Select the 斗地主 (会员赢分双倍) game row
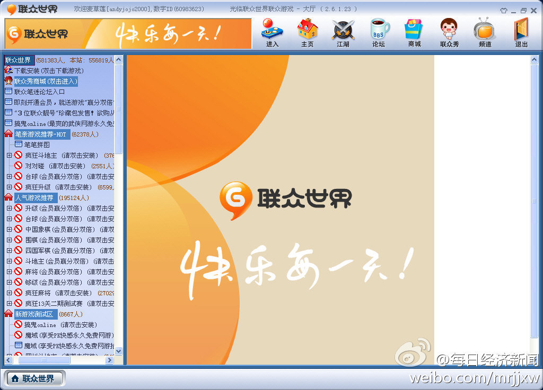The height and width of the screenshot is (390, 543). pyautogui.click(x=69, y=261)
